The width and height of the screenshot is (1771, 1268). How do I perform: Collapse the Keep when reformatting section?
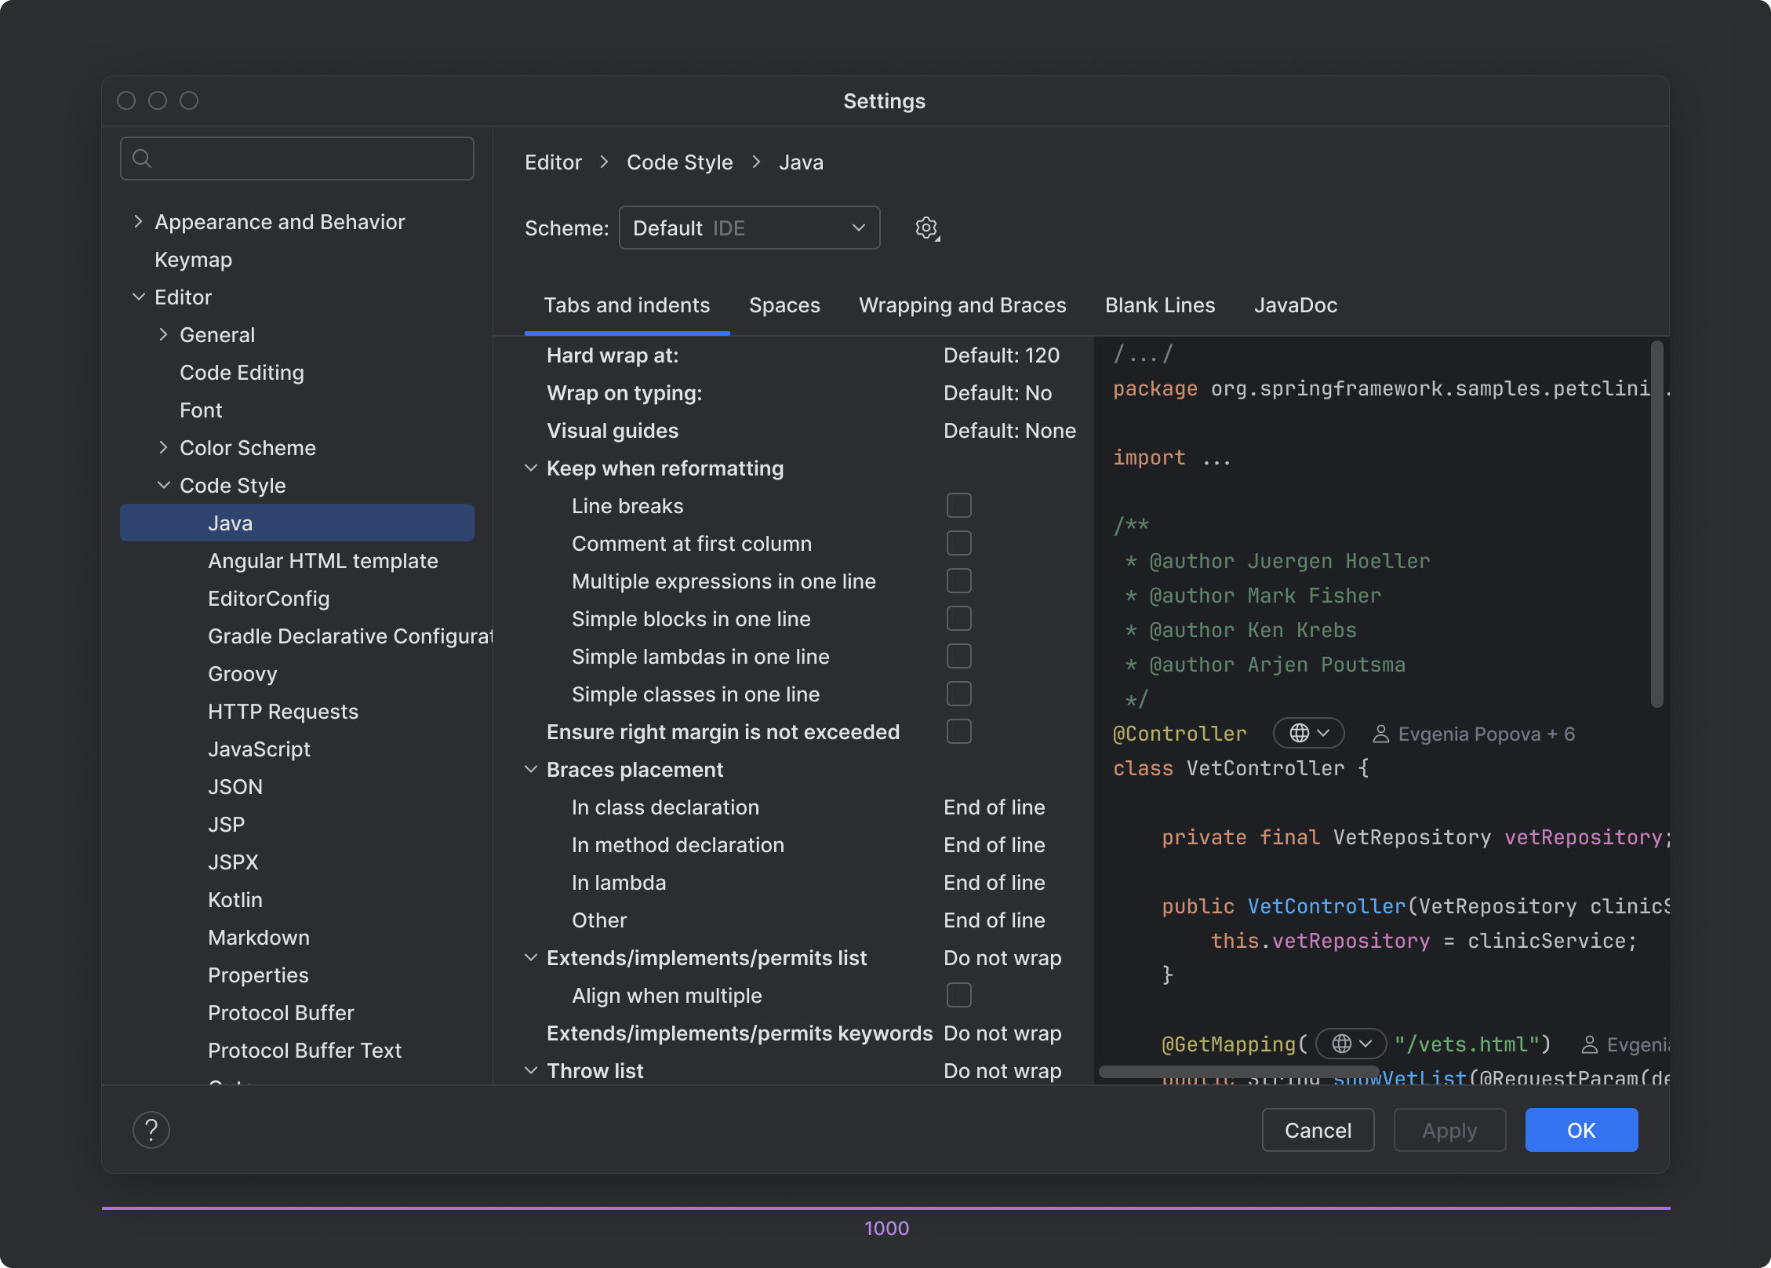point(531,468)
